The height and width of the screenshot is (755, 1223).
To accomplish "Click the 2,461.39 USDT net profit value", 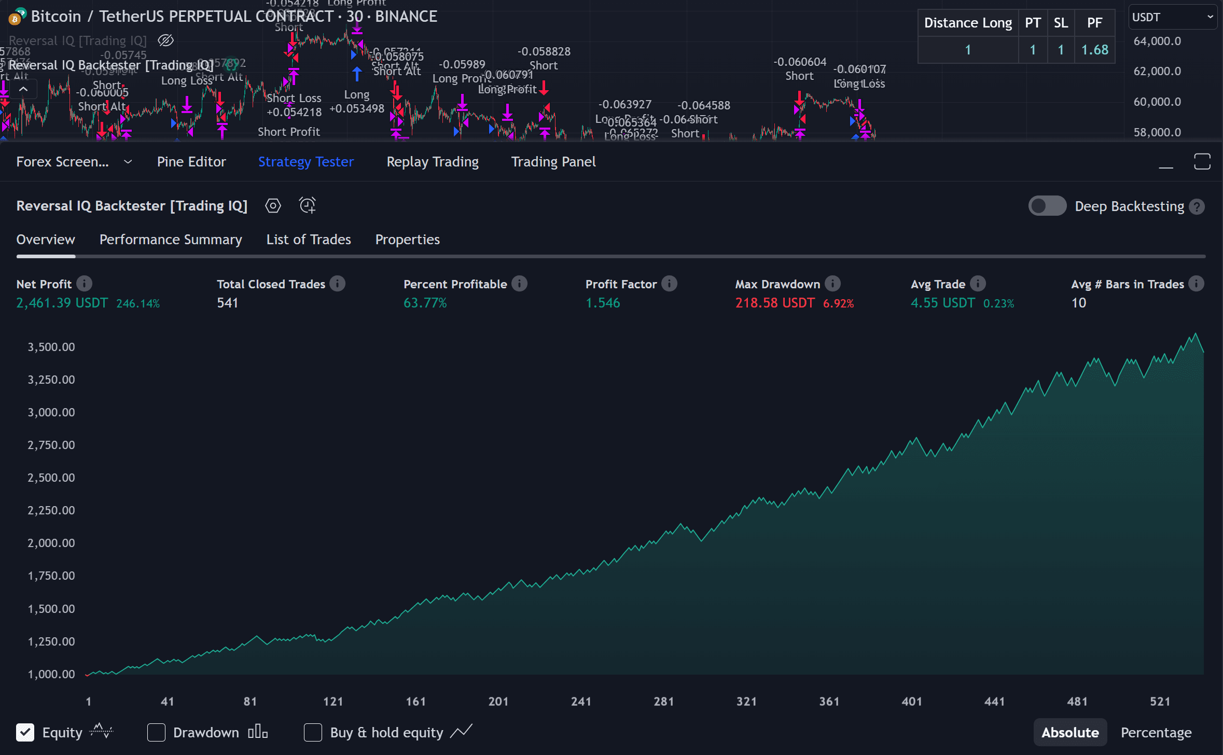I will point(62,303).
